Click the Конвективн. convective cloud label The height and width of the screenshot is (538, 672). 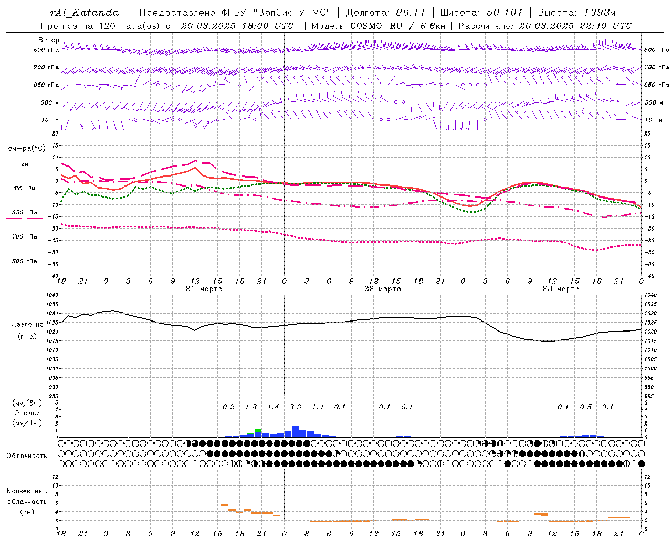coord(27,491)
